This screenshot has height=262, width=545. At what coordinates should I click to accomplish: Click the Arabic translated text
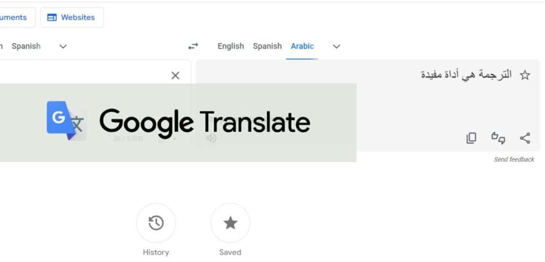tap(466, 74)
